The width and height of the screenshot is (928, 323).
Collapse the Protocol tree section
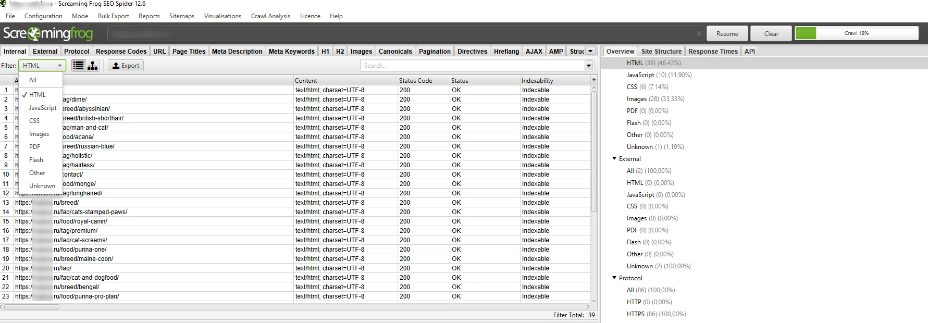(x=614, y=278)
